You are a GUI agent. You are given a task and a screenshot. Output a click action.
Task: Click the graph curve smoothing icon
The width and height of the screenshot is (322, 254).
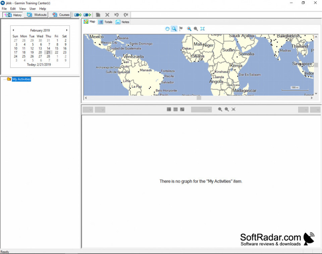pyautogui.click(x=182, y=110)
